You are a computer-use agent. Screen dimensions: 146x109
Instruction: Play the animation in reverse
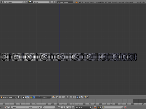click(x=65, y=107)
